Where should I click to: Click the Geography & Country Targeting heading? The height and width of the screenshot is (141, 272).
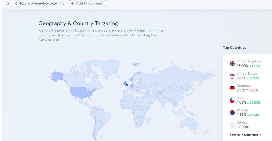[x=78, y=23]
